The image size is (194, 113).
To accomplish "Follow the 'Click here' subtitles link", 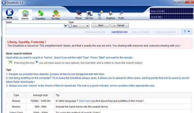I will coord(85,101).
